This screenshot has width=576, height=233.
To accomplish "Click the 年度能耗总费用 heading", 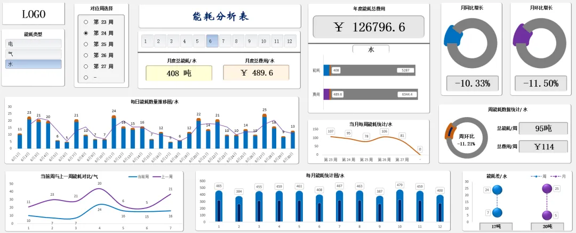I will point(369,9).
